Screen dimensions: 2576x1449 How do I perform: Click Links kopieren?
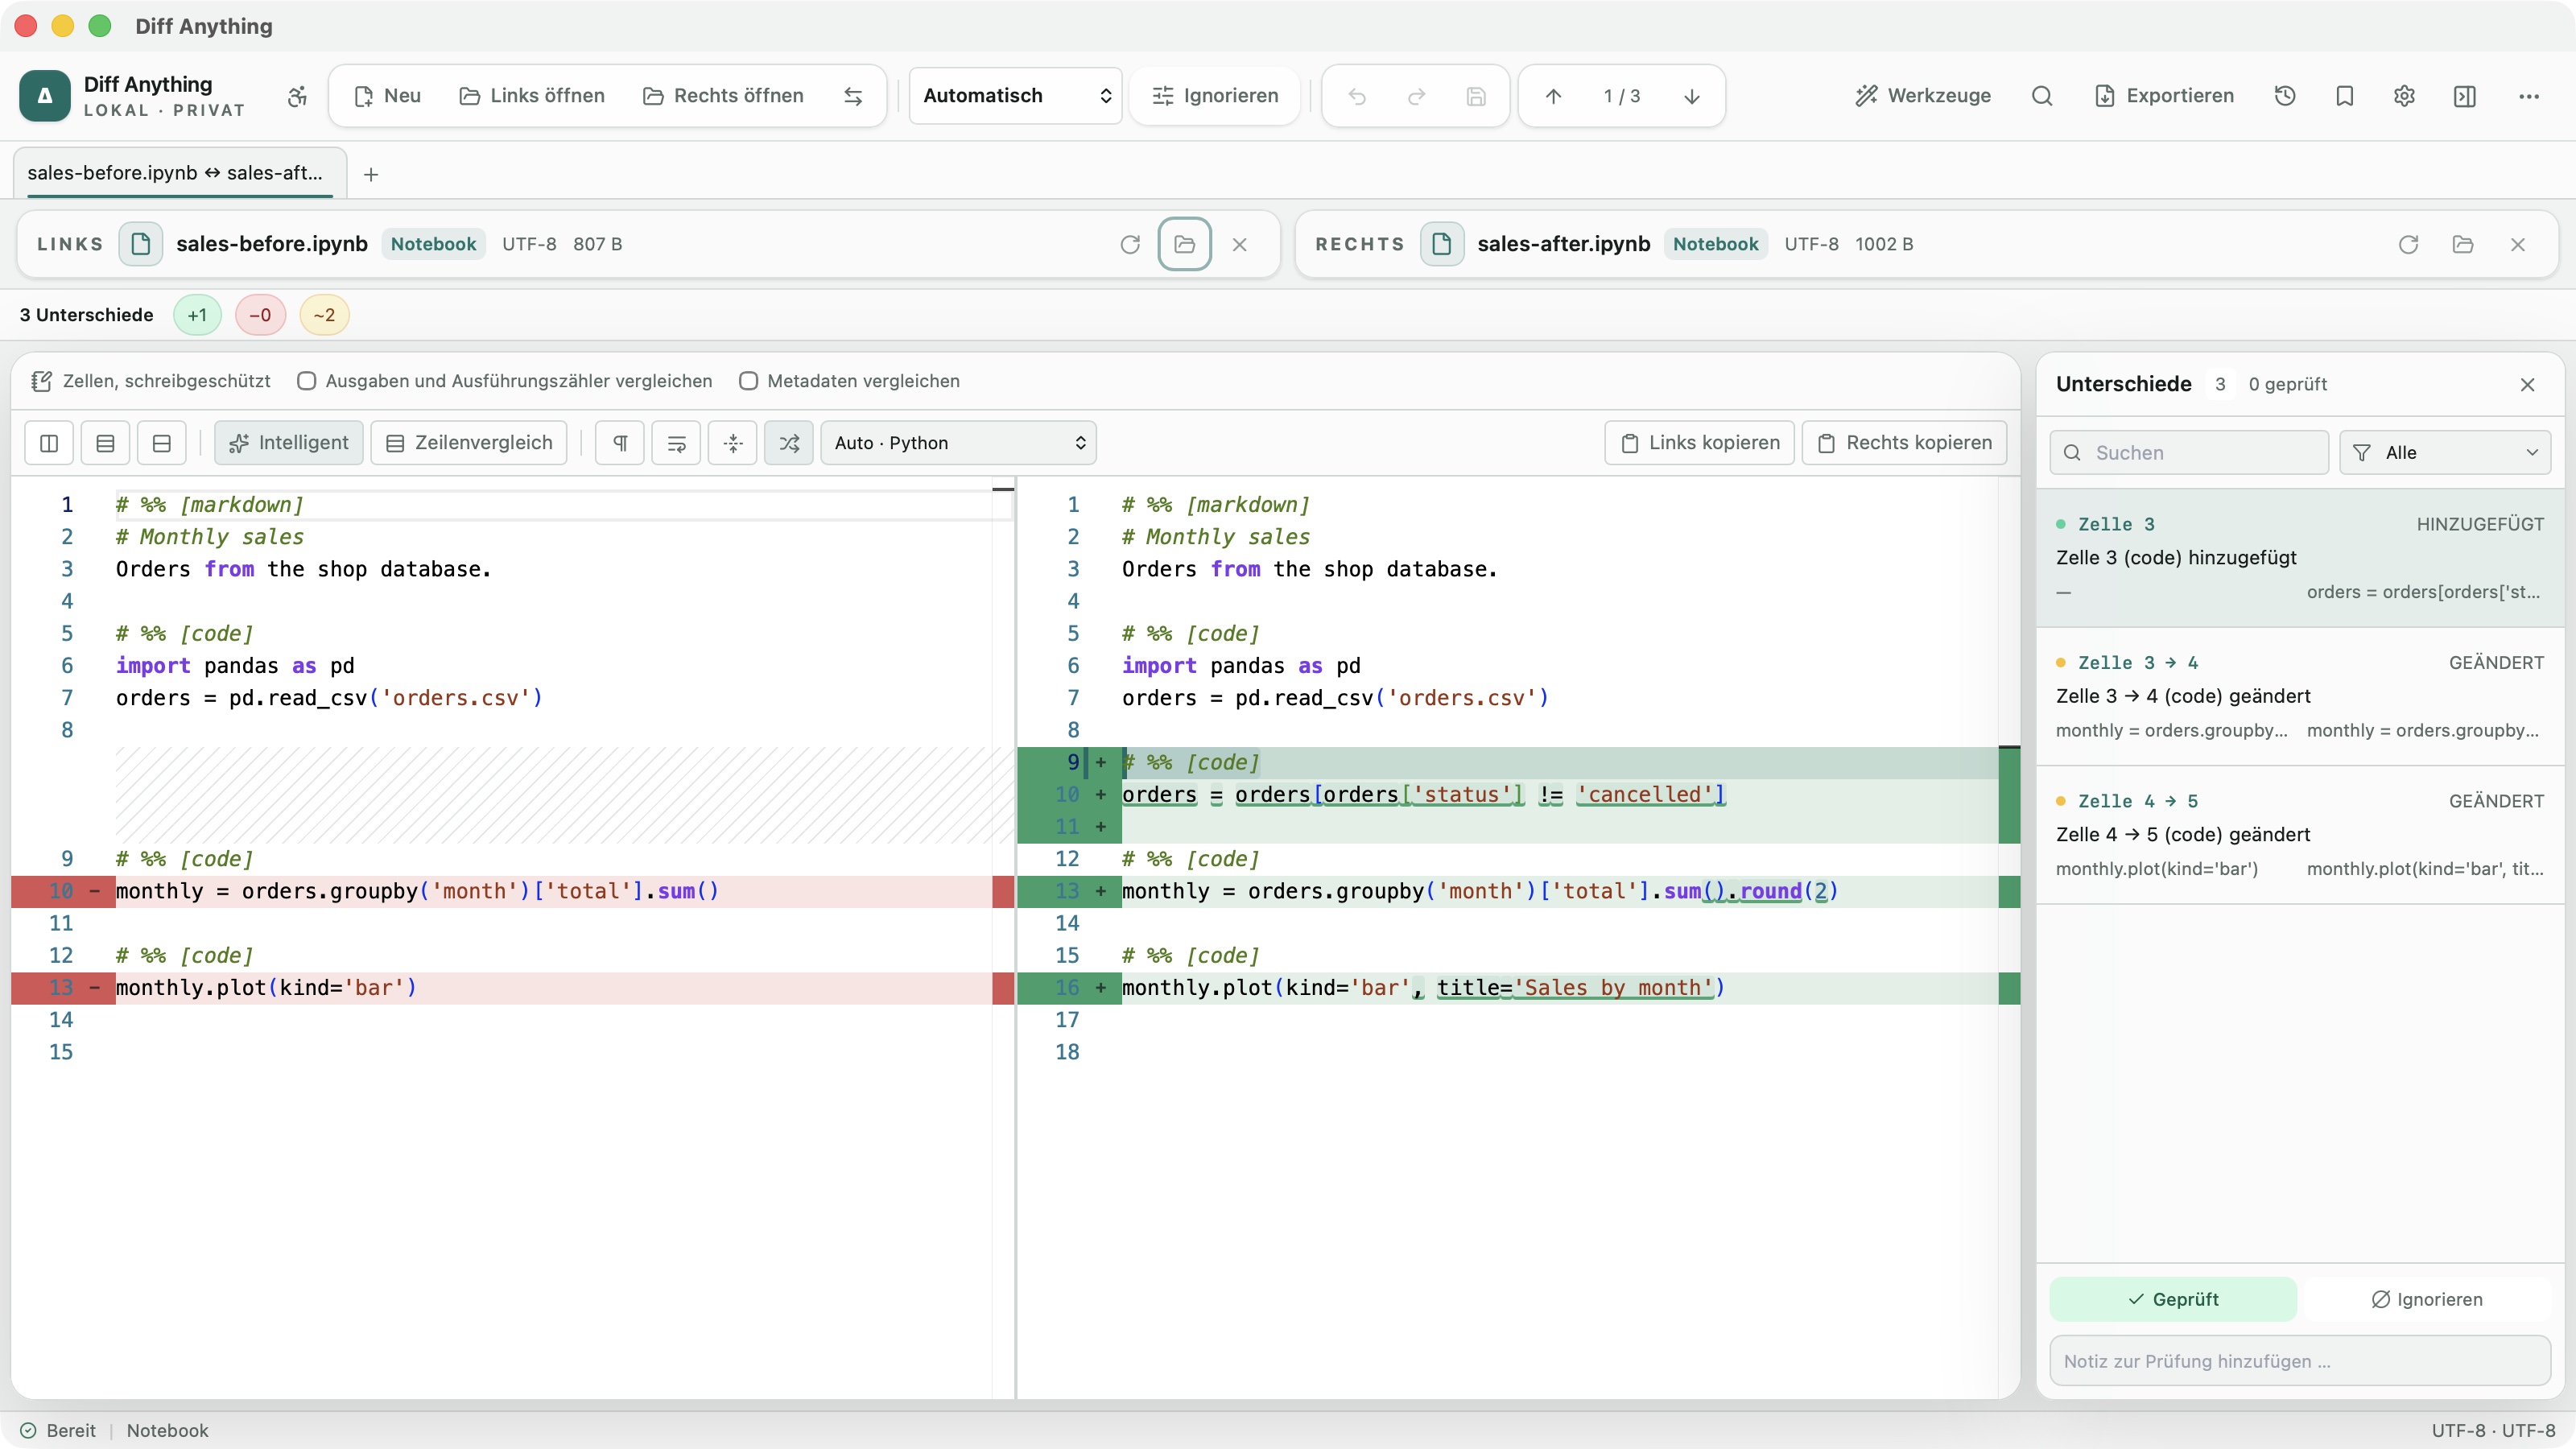pos(1700,443)
